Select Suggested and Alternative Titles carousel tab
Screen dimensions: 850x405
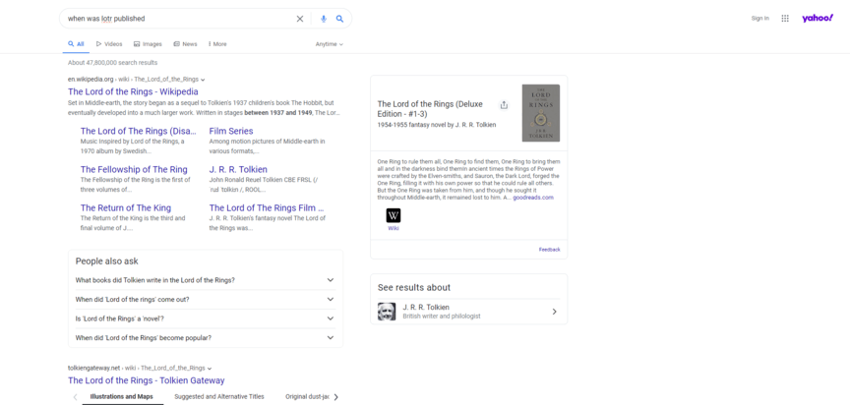tap(219, 397)
